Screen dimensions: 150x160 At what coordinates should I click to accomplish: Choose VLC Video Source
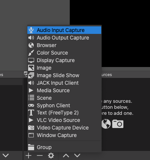tap(64, 120)
